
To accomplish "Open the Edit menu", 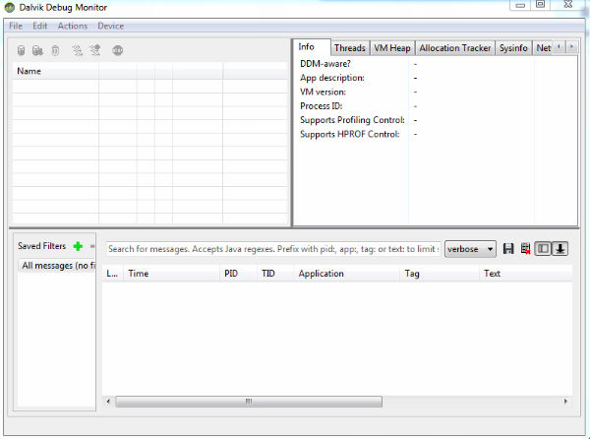I will click(x=40, y=26).
